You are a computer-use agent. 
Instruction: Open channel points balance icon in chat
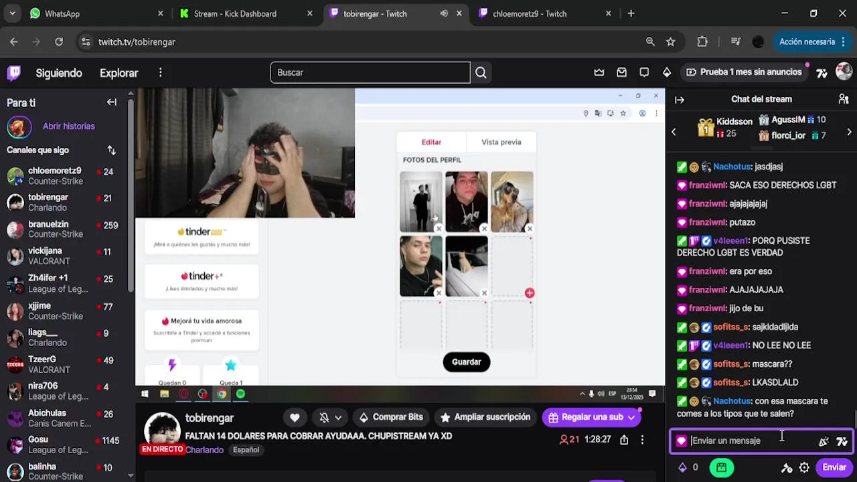click(688, 467)
